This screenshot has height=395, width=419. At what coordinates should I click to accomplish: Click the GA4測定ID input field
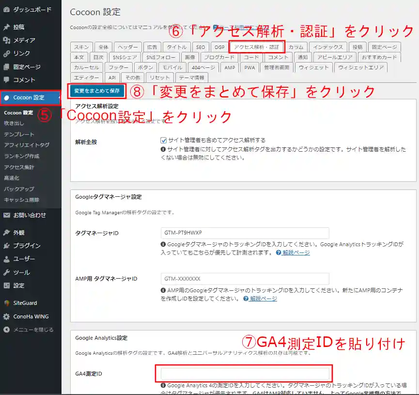[x=245, y=374]
